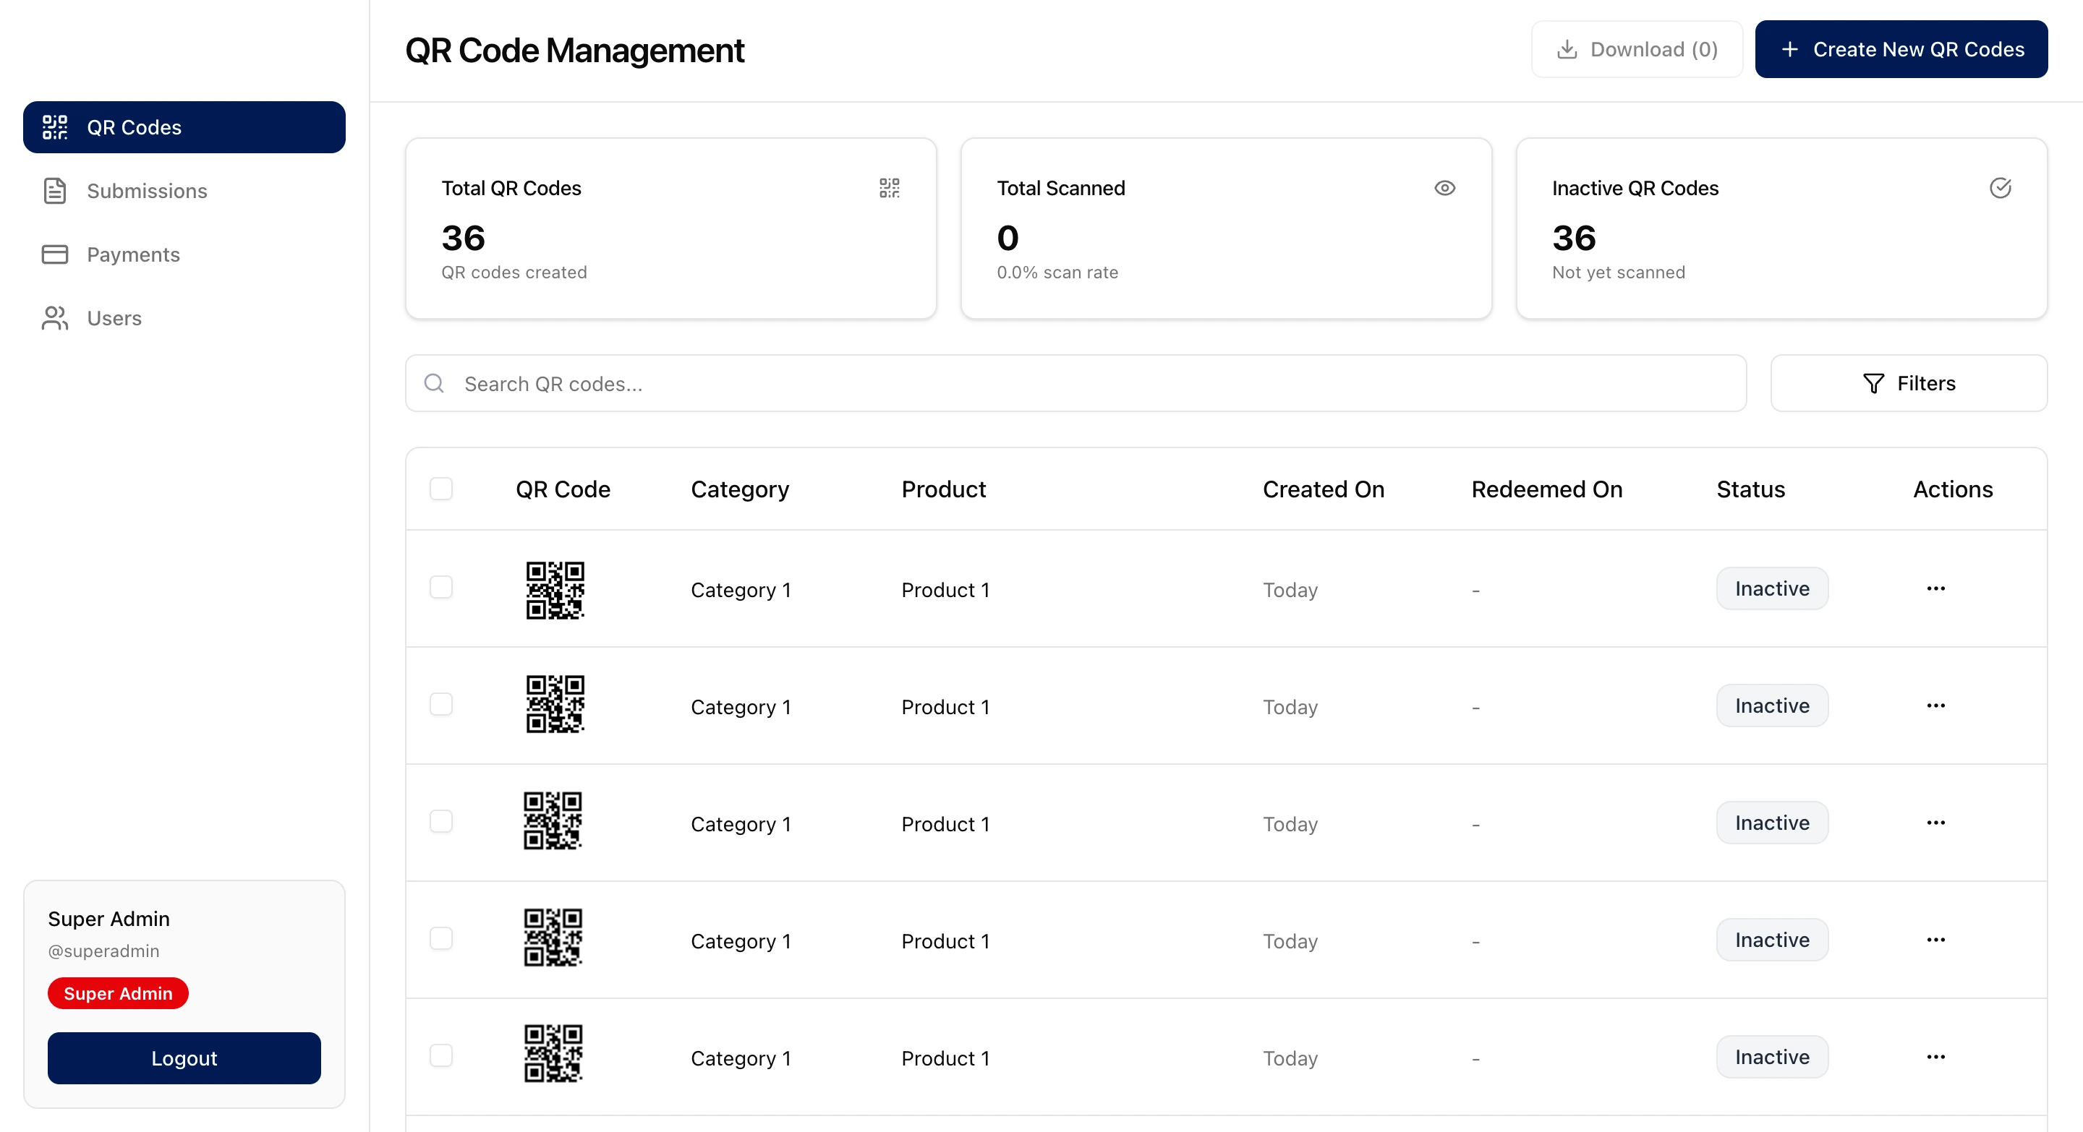Screen dimensions: 2083x1132
Task: Switch to the Payments section
Action: [x=133, y=254]
